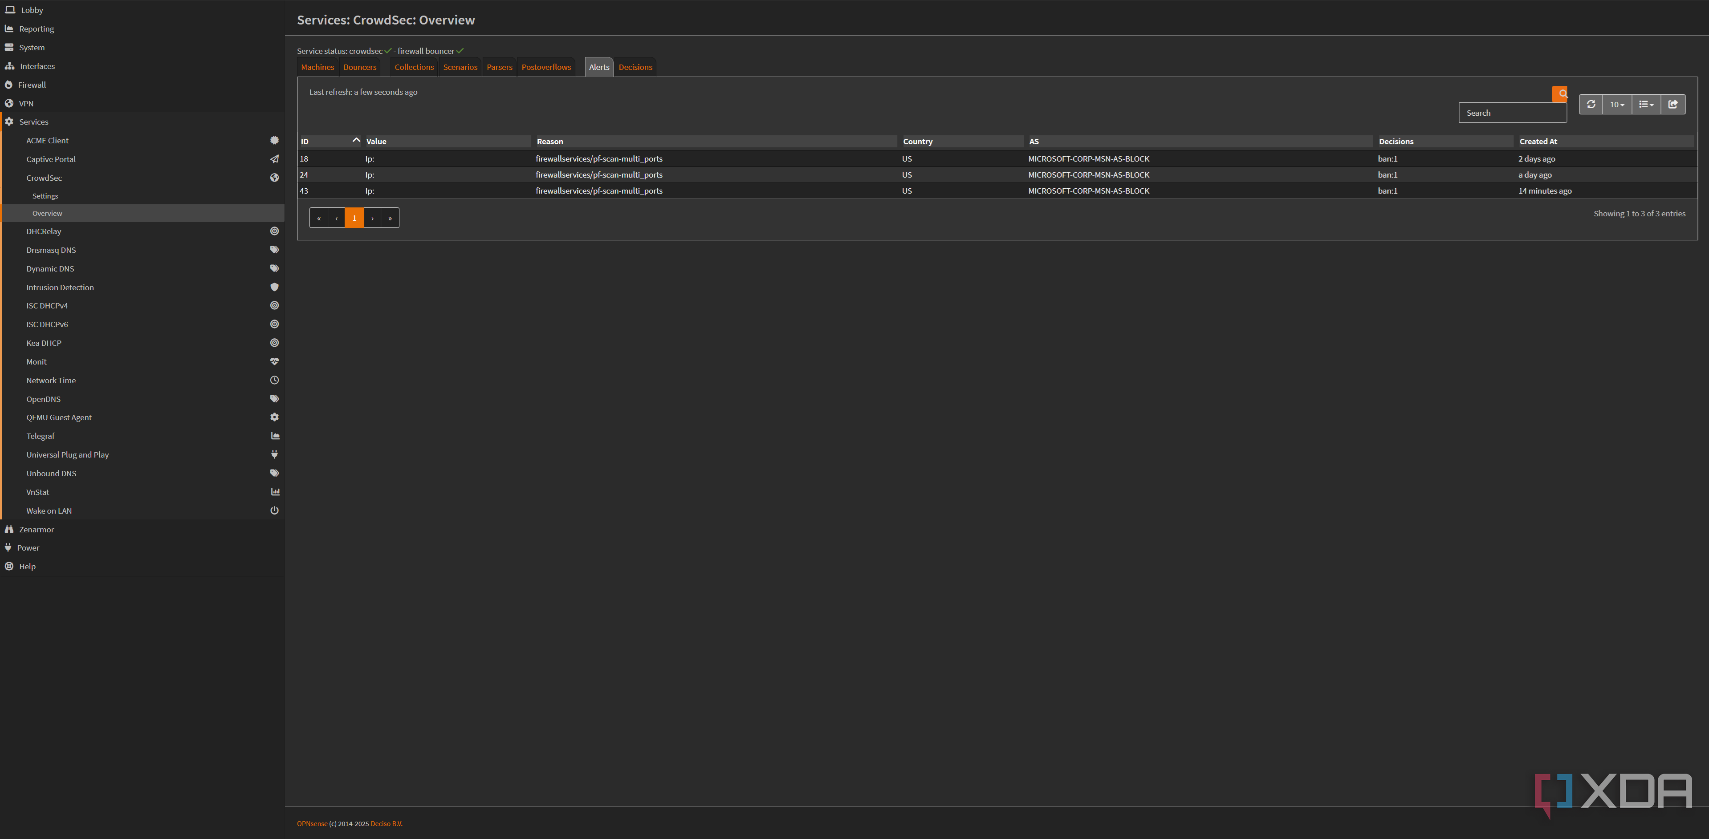The height and width of the screenshot is (839, 1709).
Task: Go to the next page of alerts
Action: coord(372,218)
